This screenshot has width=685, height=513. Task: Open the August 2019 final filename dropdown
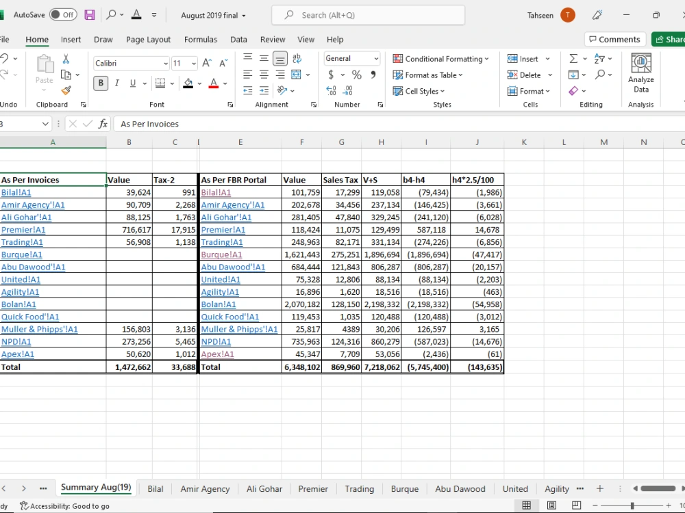coord(213,15)
